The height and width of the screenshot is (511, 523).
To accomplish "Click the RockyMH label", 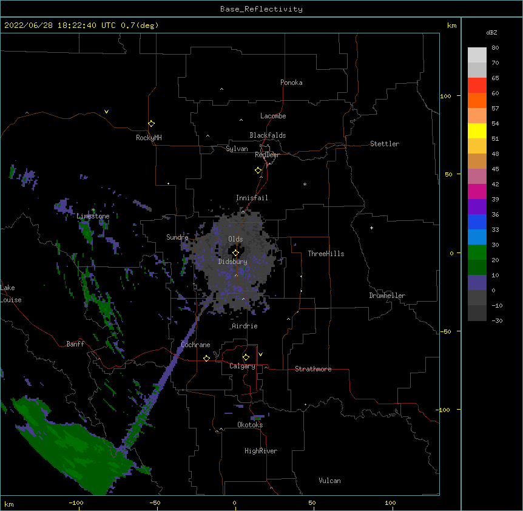I will pos(149,138).
